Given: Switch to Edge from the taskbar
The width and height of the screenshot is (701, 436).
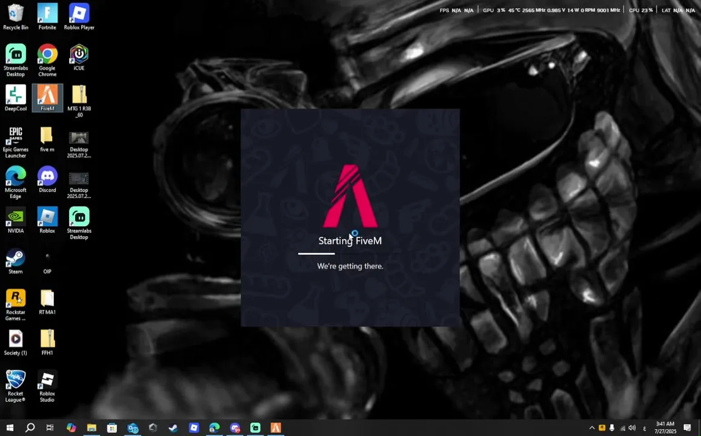Looking at the screenshot, I should (214, 428).
